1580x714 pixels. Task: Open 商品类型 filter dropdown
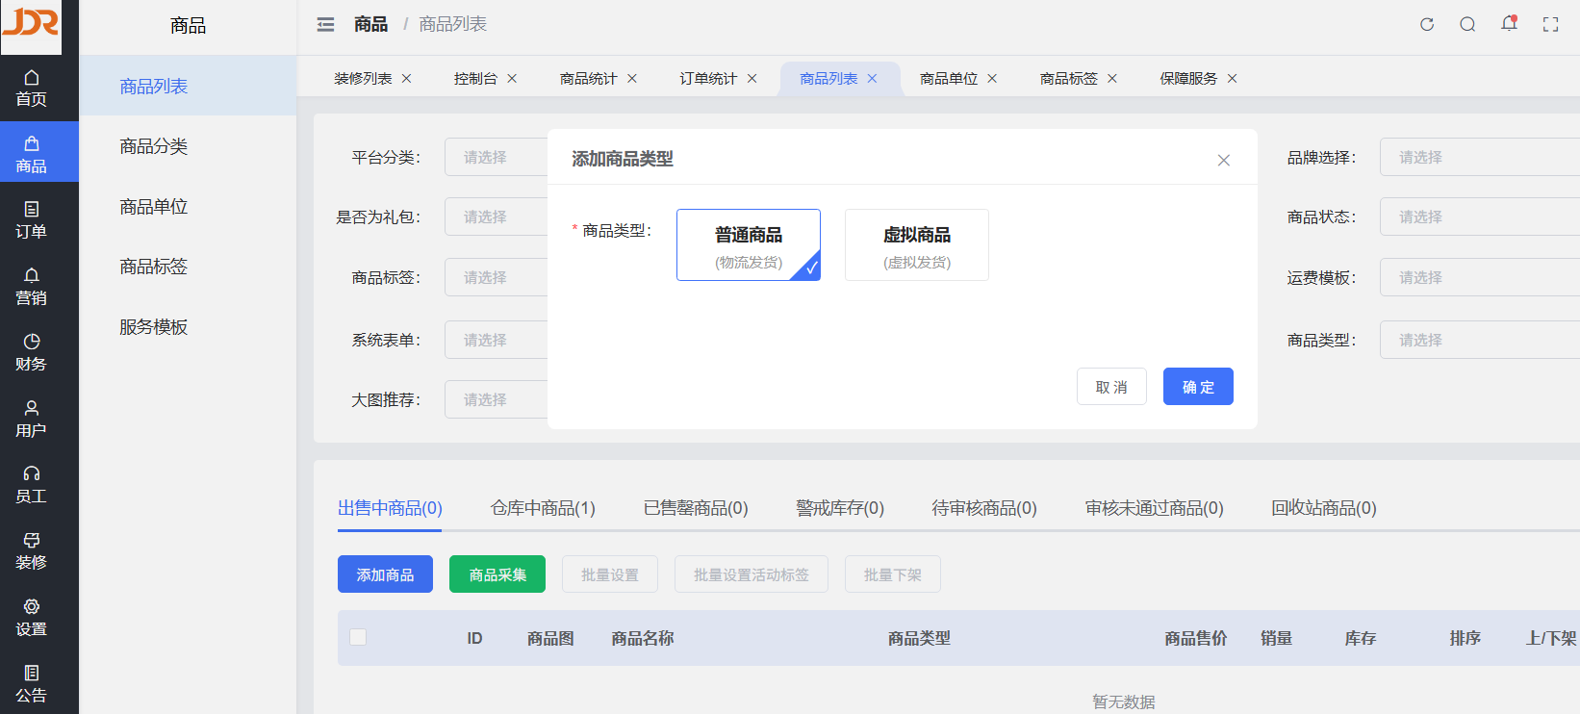tap(1480, 340)
